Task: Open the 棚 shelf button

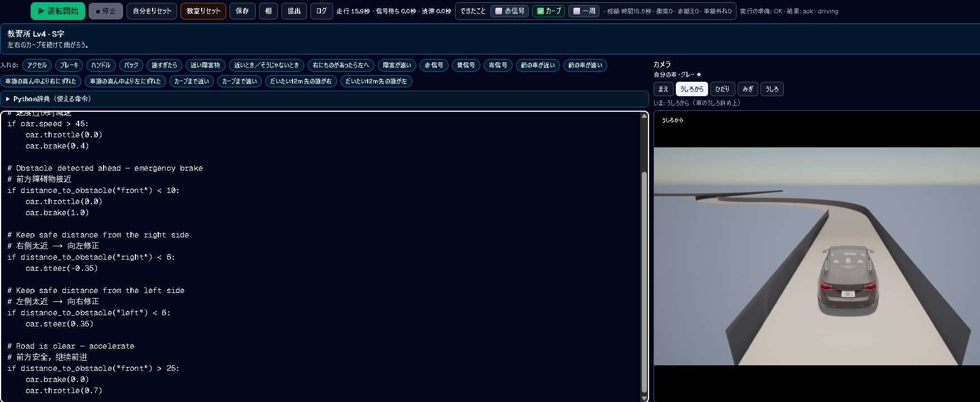Action: 269,11
